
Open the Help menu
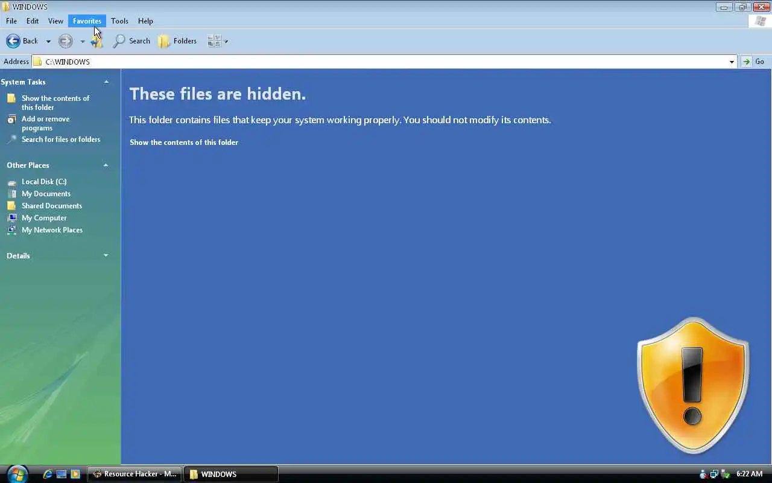pos(145,21)
